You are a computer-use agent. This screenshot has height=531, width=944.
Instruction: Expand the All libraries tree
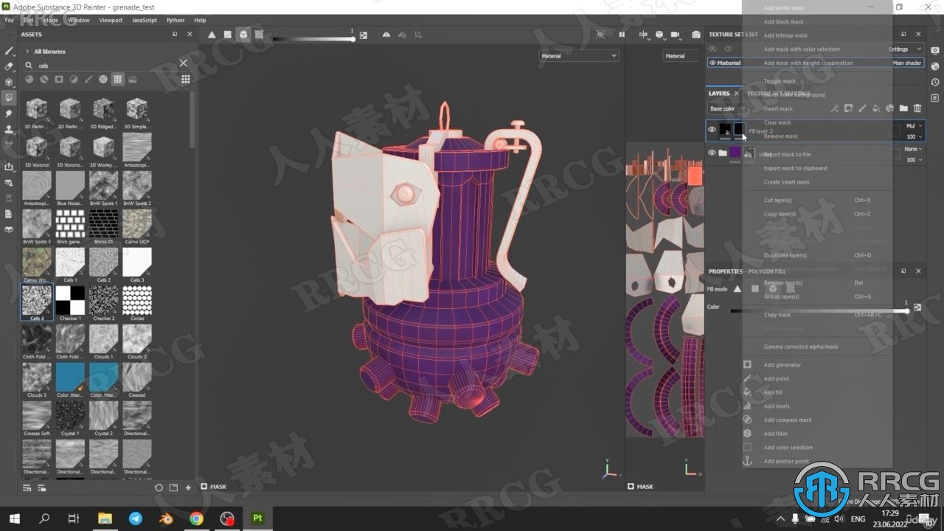pyautogui.click(x=27, y=52)
